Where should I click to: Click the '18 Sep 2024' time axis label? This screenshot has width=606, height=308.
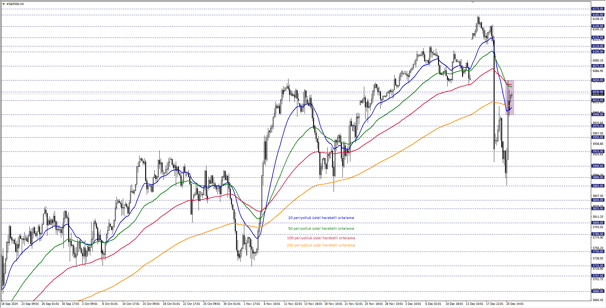[x=9, y=304]
